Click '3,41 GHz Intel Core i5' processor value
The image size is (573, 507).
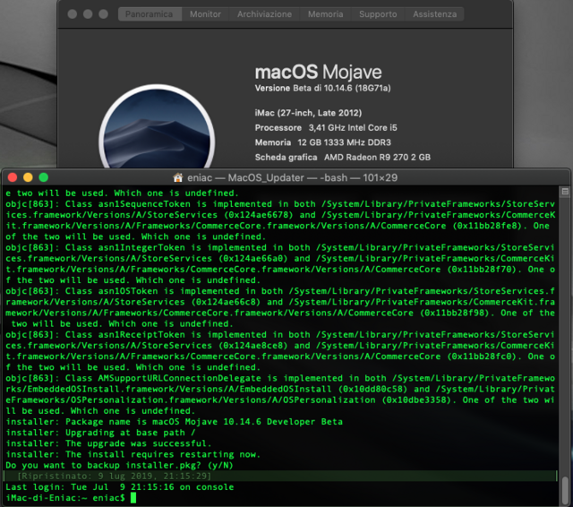point(353,127)
